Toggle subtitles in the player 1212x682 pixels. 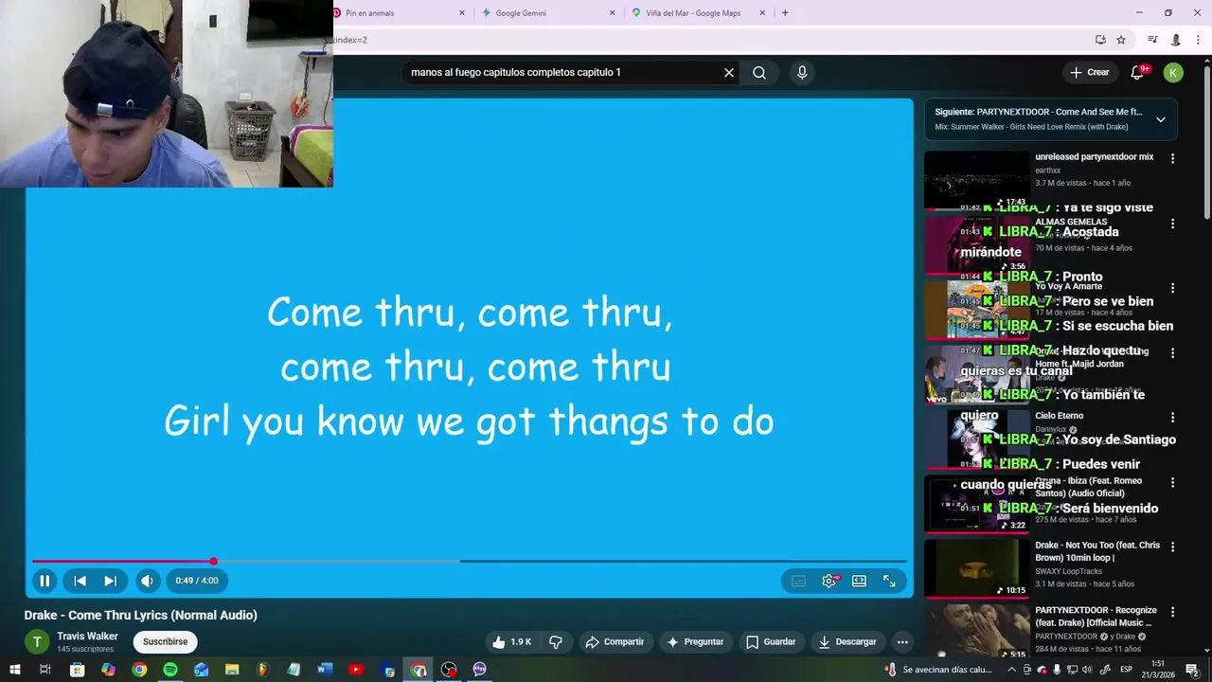coord(798,581)
